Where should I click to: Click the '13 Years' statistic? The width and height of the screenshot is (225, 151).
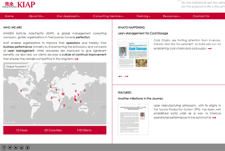coord(22,130)
